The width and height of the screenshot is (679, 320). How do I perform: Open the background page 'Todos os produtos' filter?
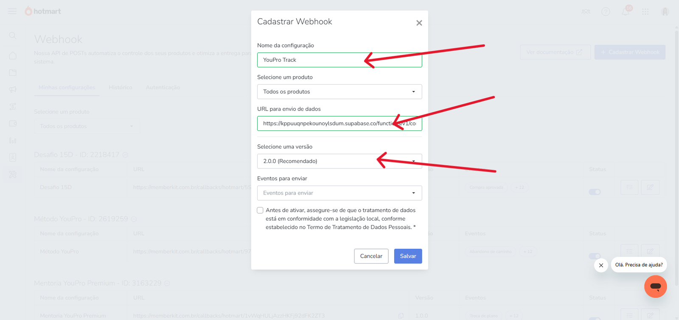(87, 126)
